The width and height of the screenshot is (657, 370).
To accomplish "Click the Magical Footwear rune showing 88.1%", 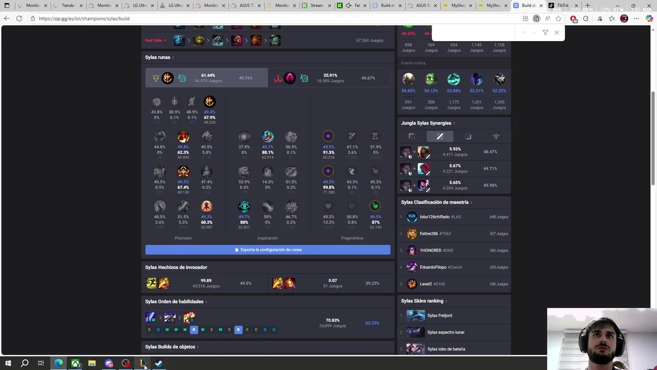I will coord(267,137).
